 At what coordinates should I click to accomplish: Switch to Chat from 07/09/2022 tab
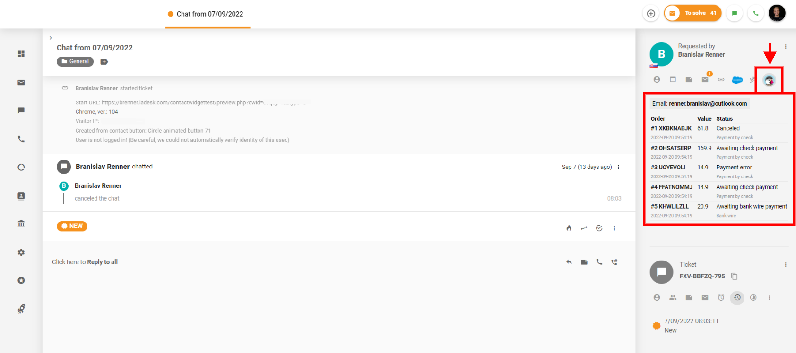[x=208, y=14]
